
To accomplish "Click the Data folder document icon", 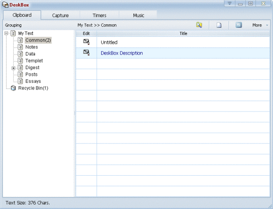I will (20, 54).
